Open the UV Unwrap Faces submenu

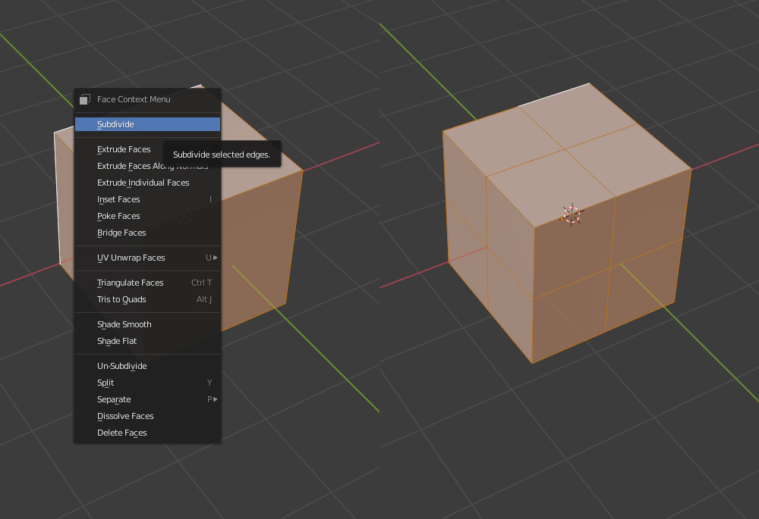[148, 258]
